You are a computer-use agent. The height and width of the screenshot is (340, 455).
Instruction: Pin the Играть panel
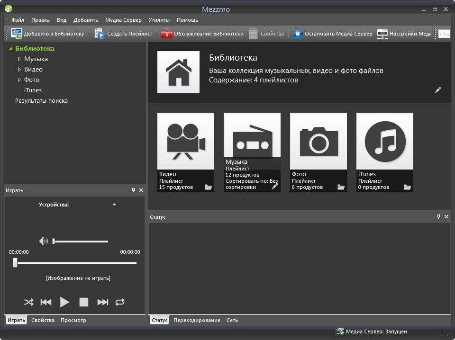tap(133, 190)
